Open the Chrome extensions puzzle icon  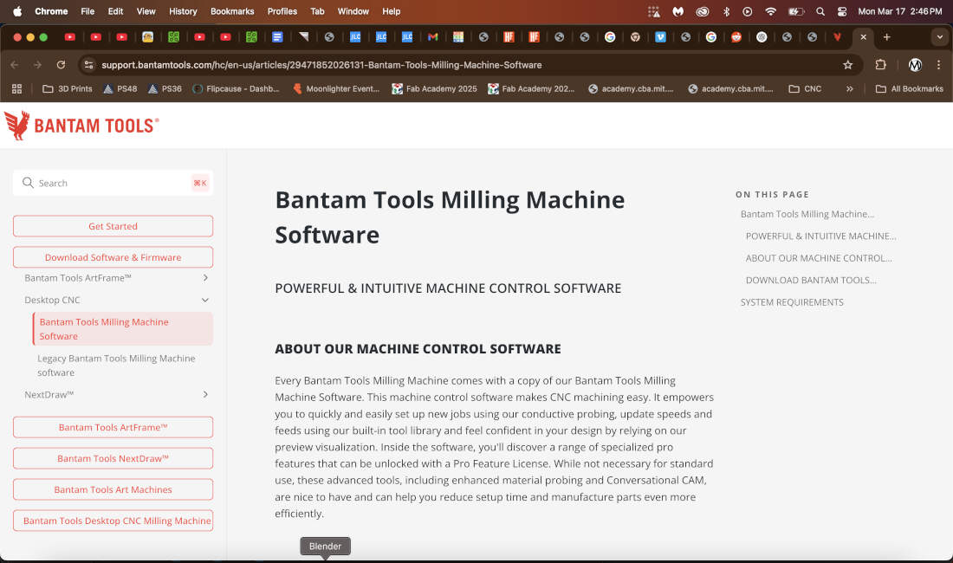coord(880,65)
